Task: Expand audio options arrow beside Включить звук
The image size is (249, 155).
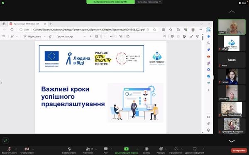Action: point(16,149)
